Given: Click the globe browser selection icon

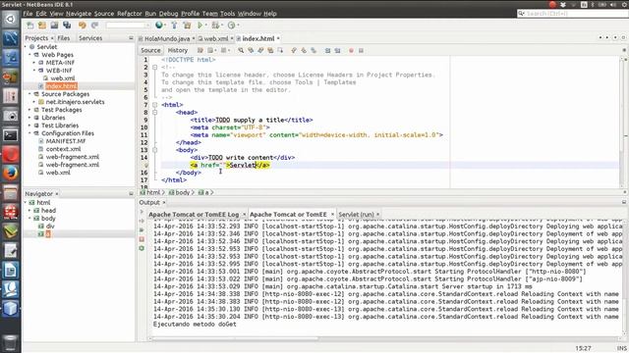Looking at the screenshot, I should 159,25.
